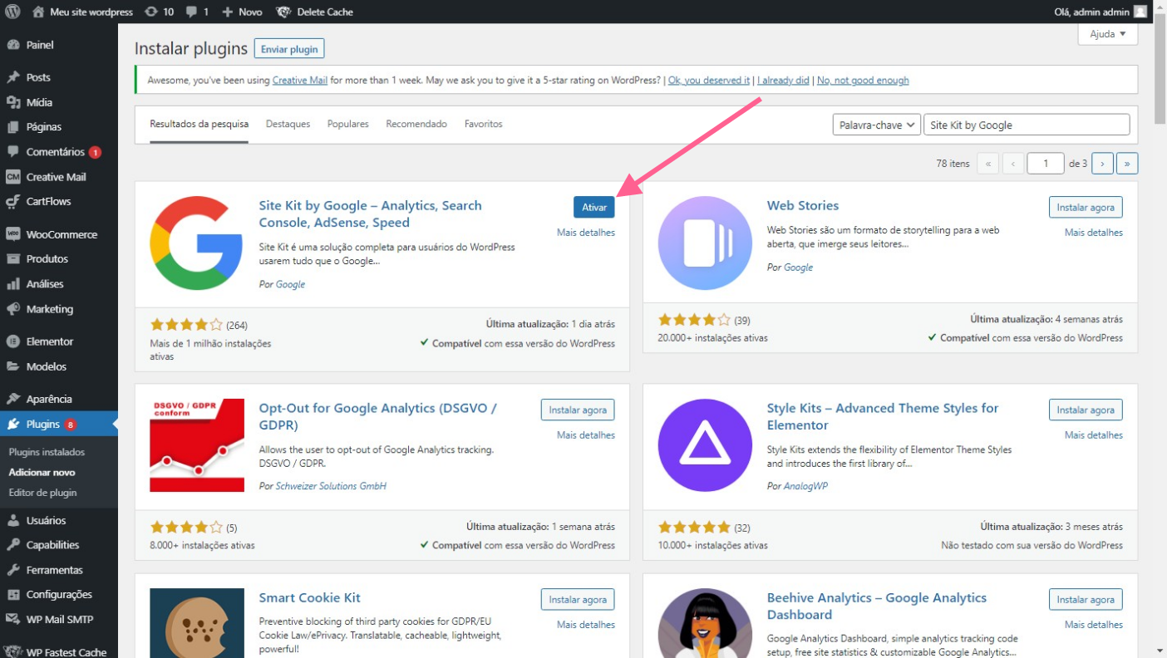This screenshot has width=1167, height=658.
Task: Open AnalogWP author link
Action: (x=805, y=486)
